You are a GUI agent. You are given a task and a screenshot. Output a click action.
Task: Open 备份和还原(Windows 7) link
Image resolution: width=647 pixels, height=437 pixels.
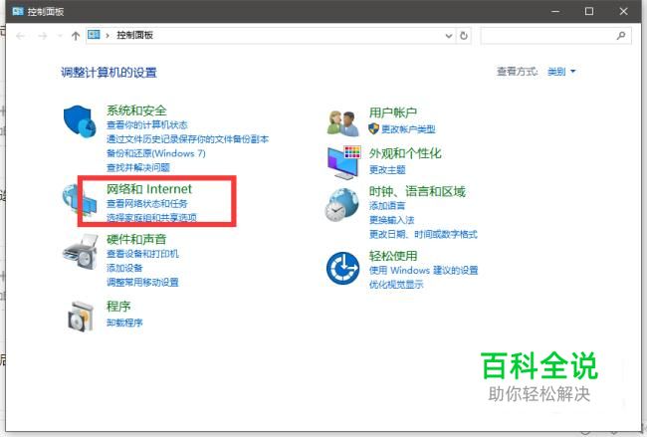pos(156,153)
